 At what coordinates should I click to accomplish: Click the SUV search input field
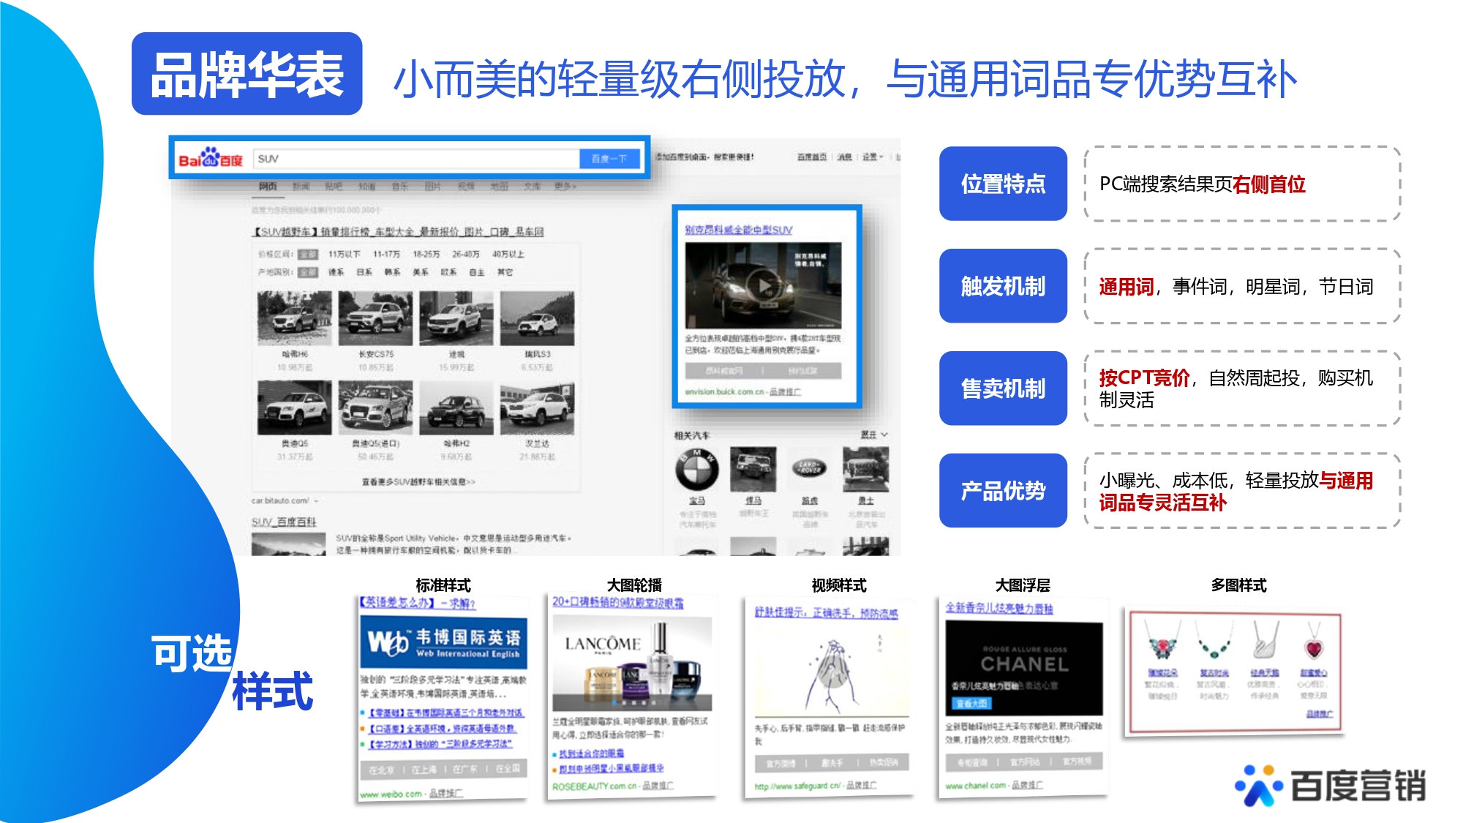coord(415,159)
